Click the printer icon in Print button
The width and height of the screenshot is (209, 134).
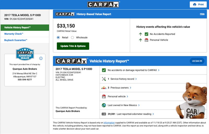tap(194, 4)
